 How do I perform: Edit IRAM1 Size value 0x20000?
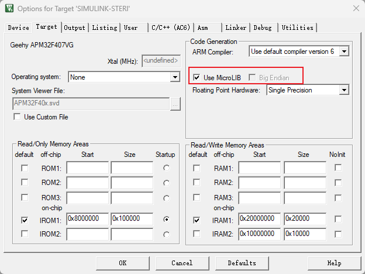tap(305, 219)
